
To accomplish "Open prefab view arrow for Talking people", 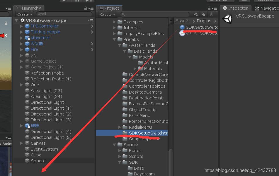I will [x=92, y=32].
